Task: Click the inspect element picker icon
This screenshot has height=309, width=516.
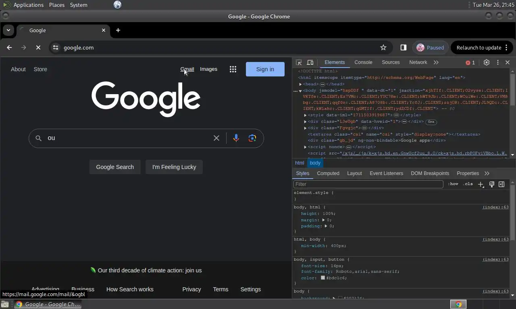Action: [299, 62]
